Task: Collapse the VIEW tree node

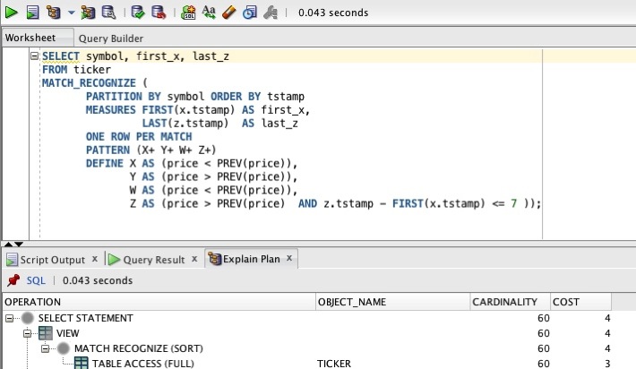Action: point(27,333)
